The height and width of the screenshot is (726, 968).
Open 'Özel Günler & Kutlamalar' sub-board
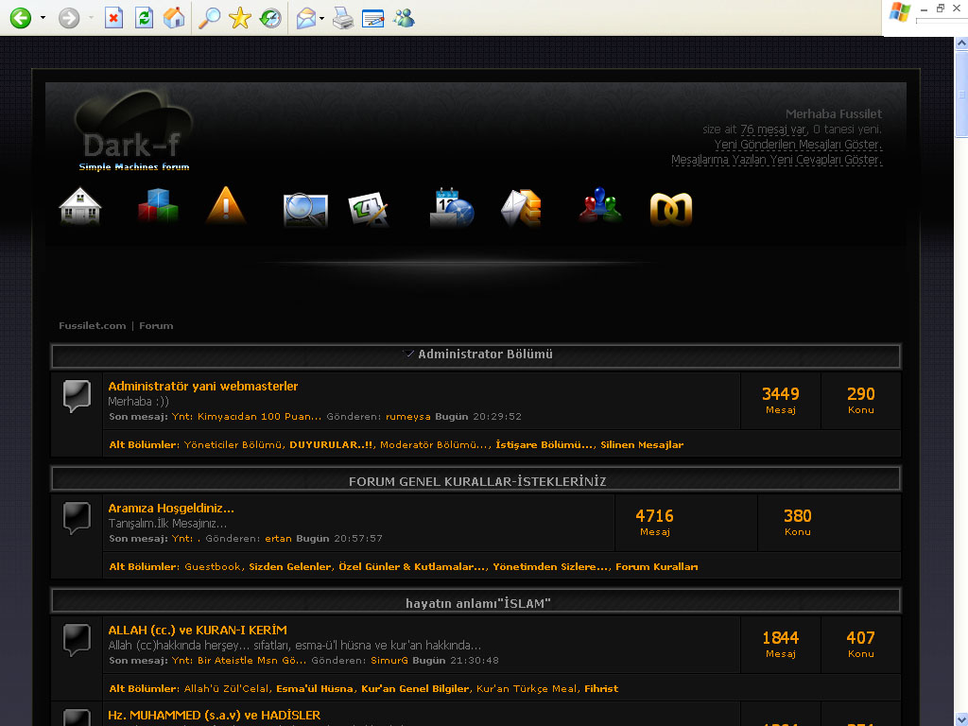412,567
